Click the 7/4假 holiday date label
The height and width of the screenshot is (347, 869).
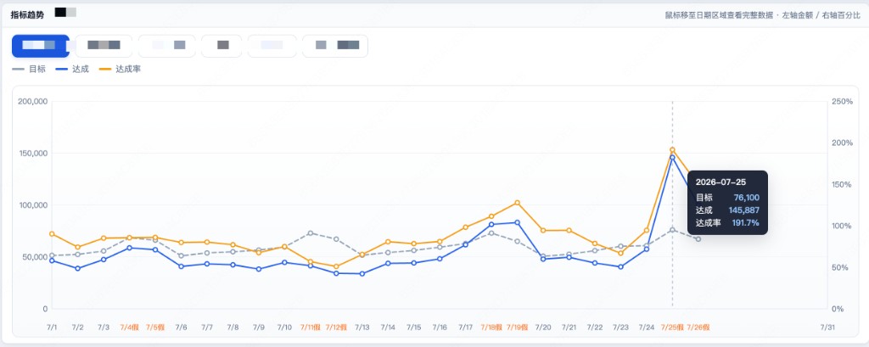[129, 327]
